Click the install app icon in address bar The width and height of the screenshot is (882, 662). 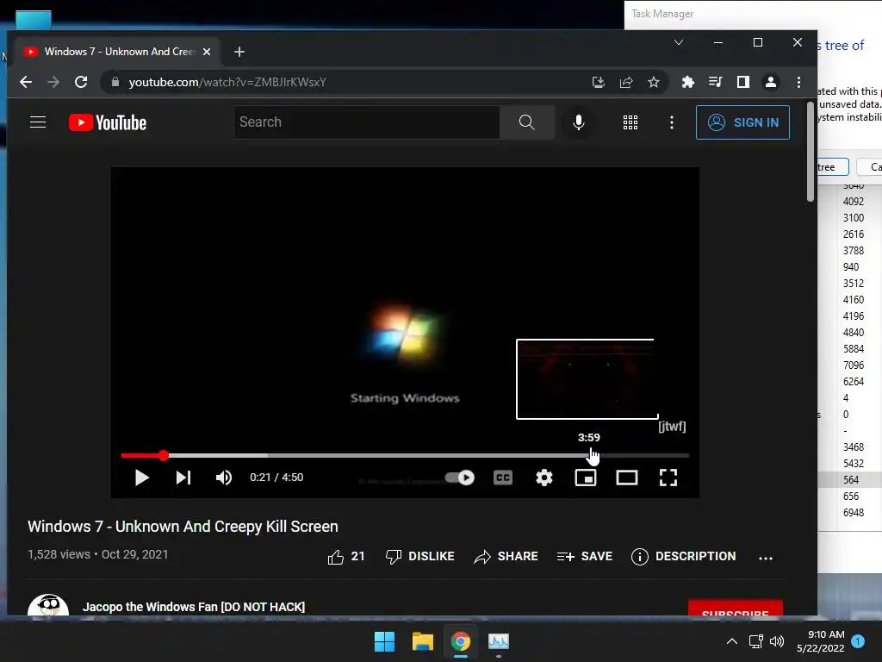point(599,82)
